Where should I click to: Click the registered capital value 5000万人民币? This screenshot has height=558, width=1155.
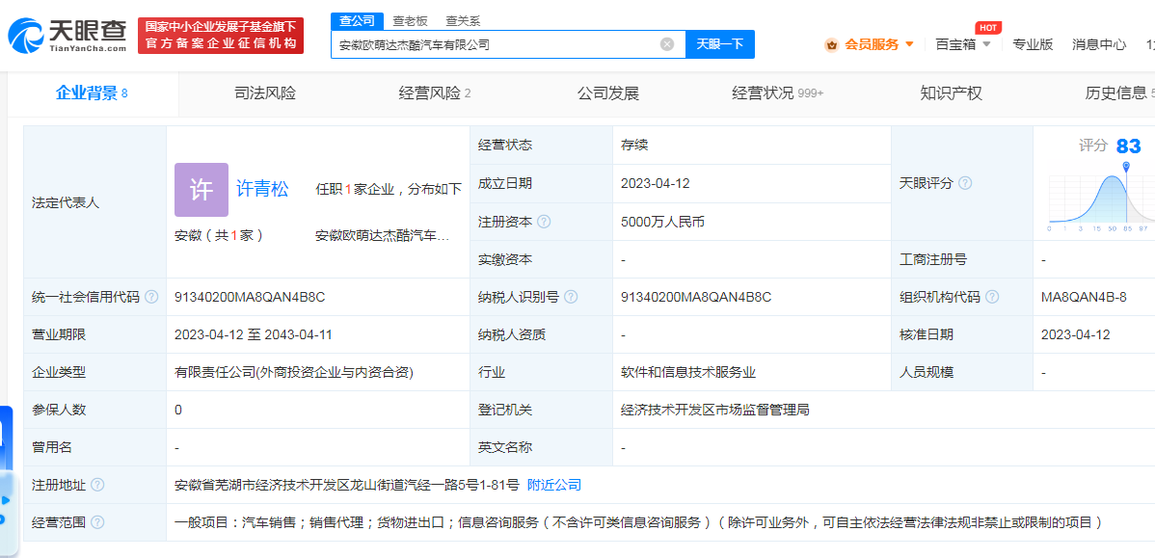tap(663, 222)
